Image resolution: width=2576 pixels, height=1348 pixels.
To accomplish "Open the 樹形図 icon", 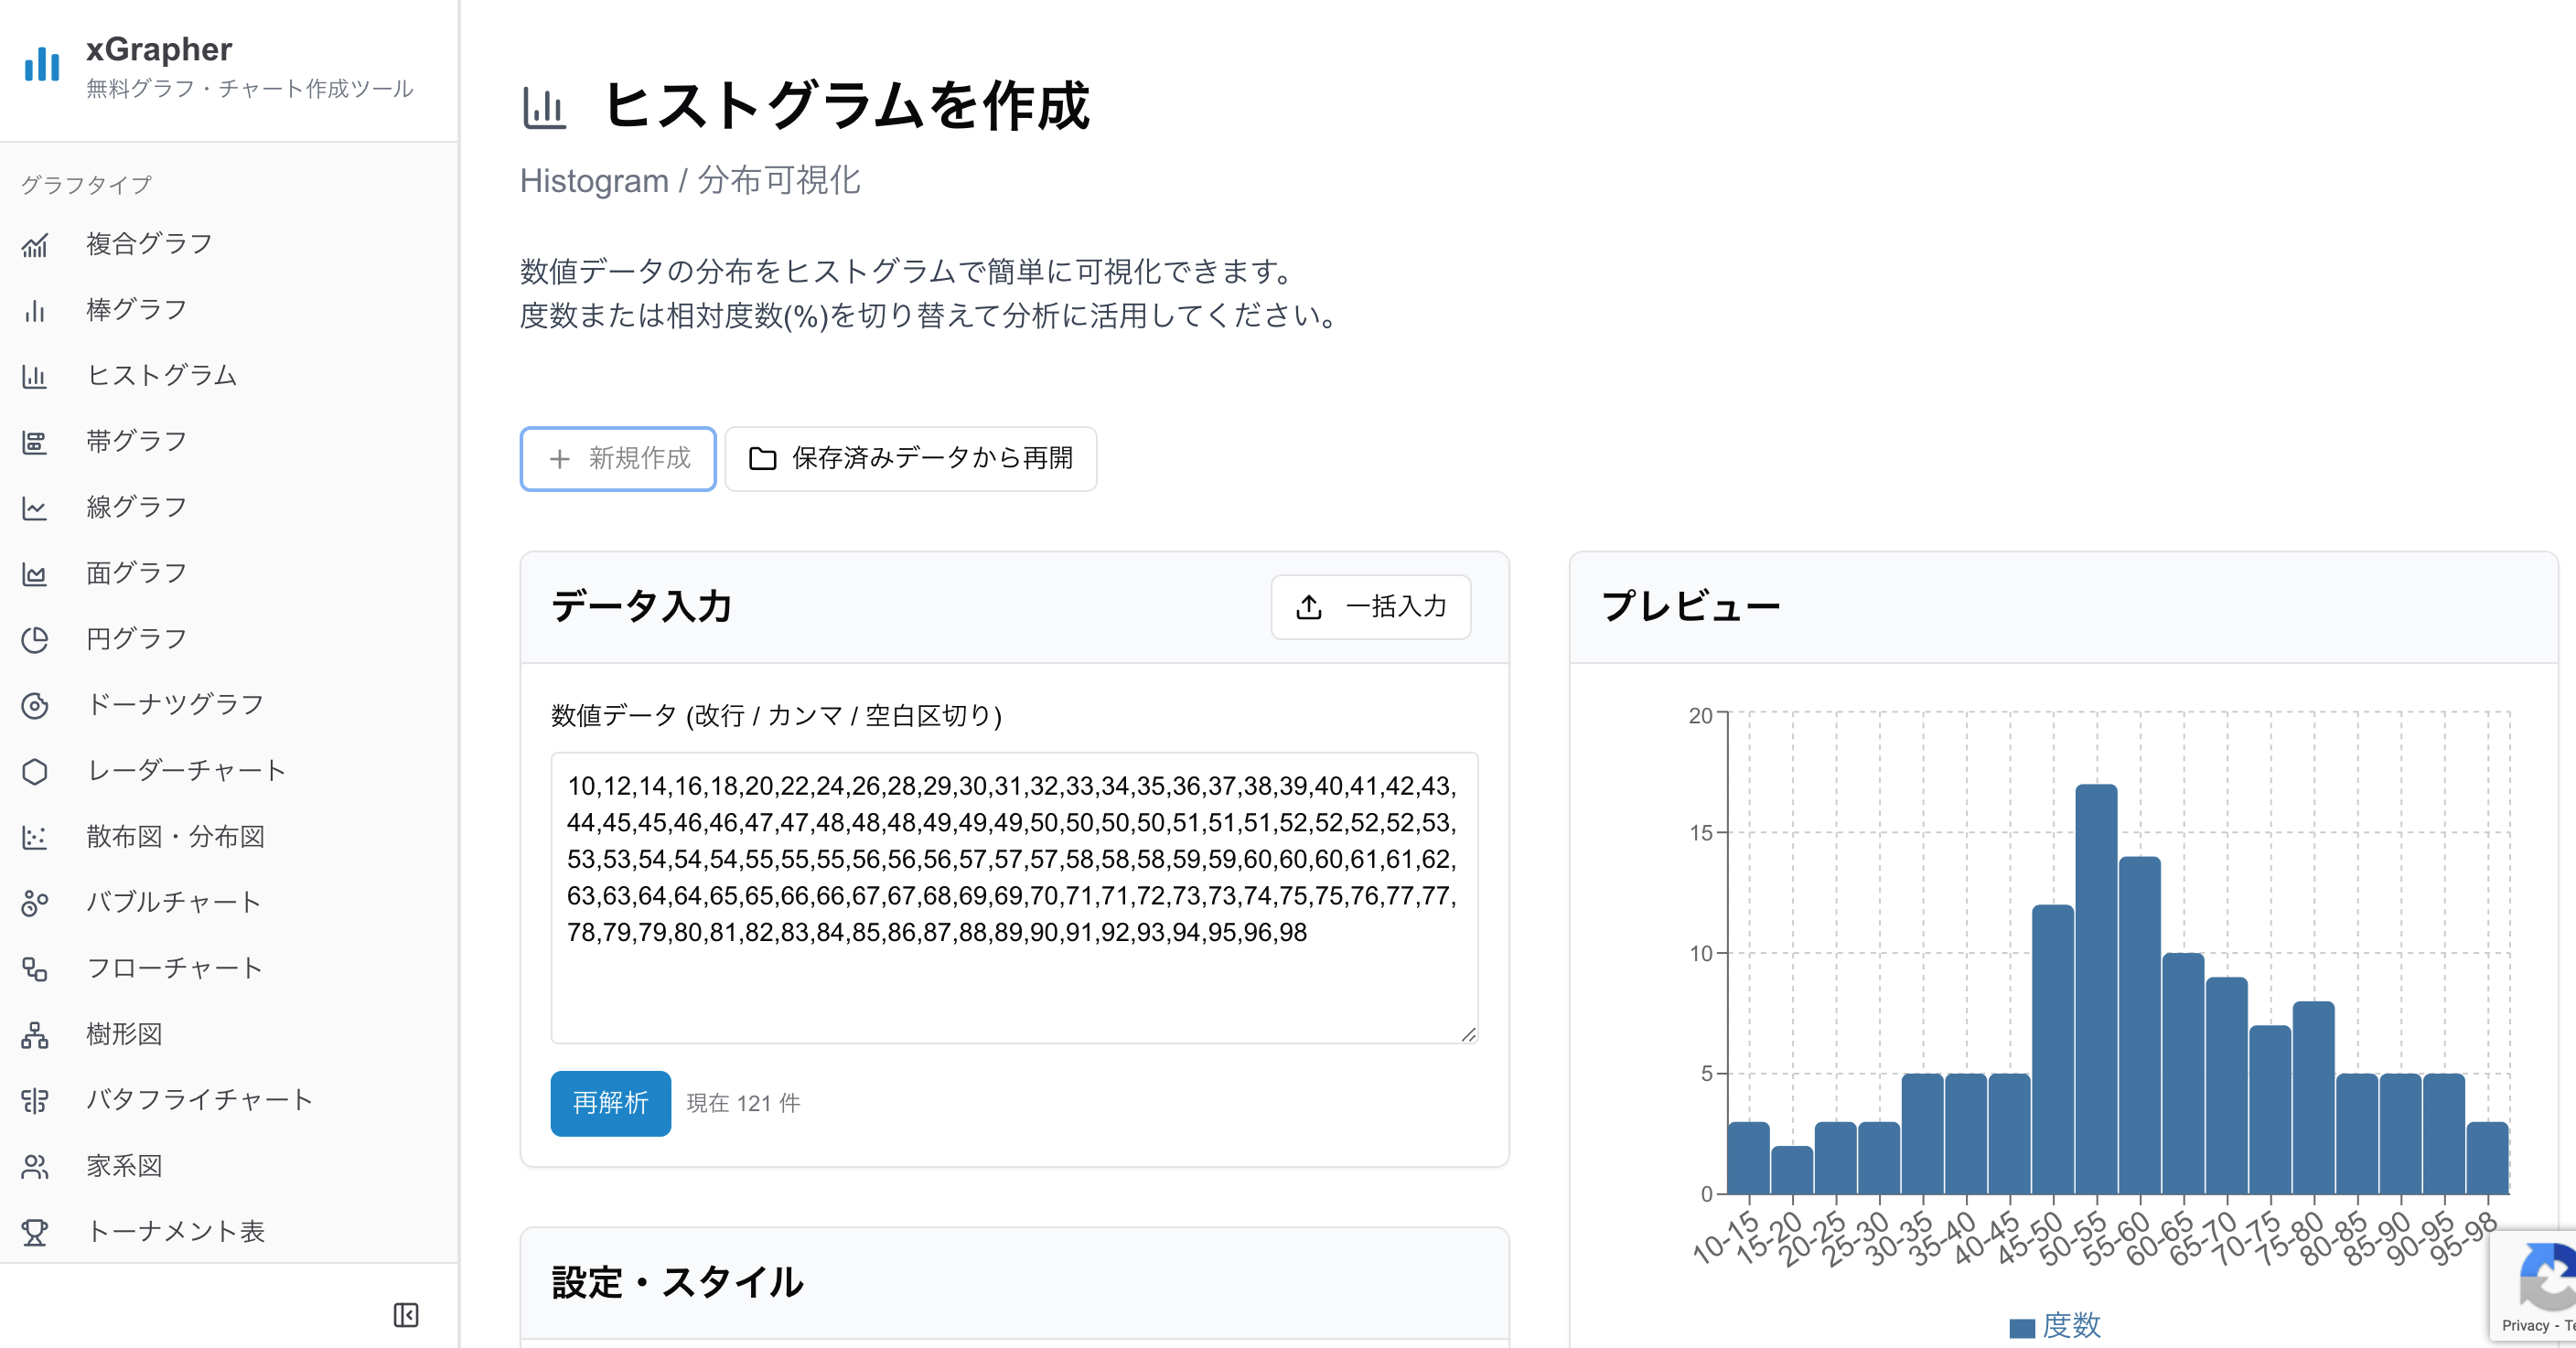I will click(36, 1034).
